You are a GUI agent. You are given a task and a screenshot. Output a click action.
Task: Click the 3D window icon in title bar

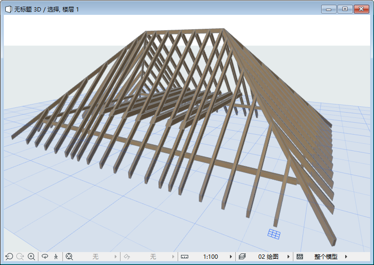tap(9, 9)
